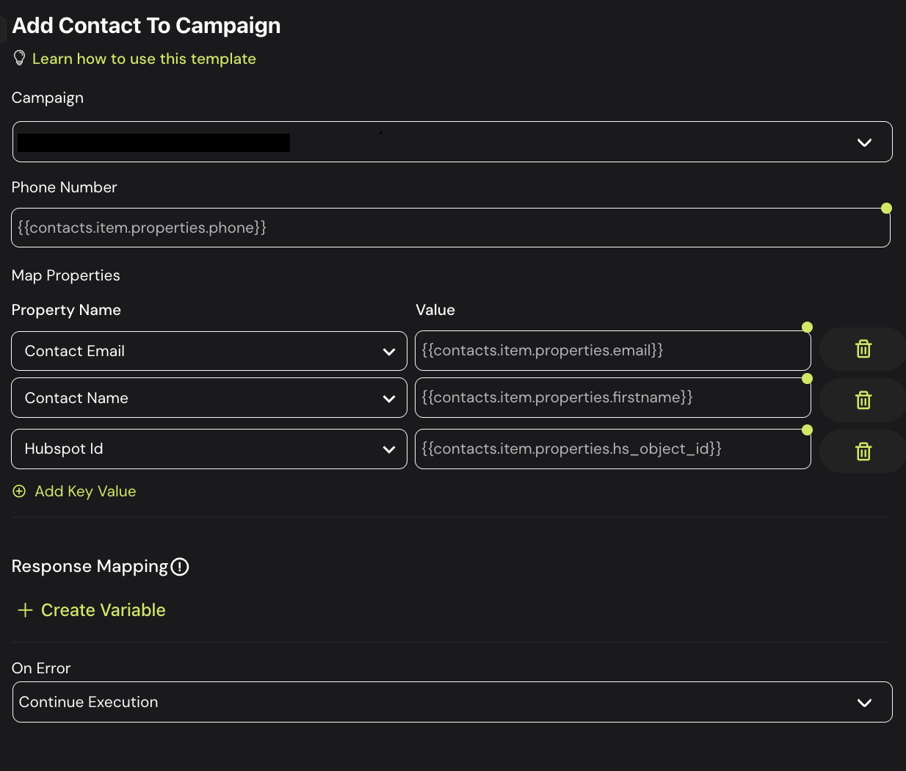Viewport: 906px width, 771px height.
Task: Open Learn how to use this template
Action: click(144, 59)
